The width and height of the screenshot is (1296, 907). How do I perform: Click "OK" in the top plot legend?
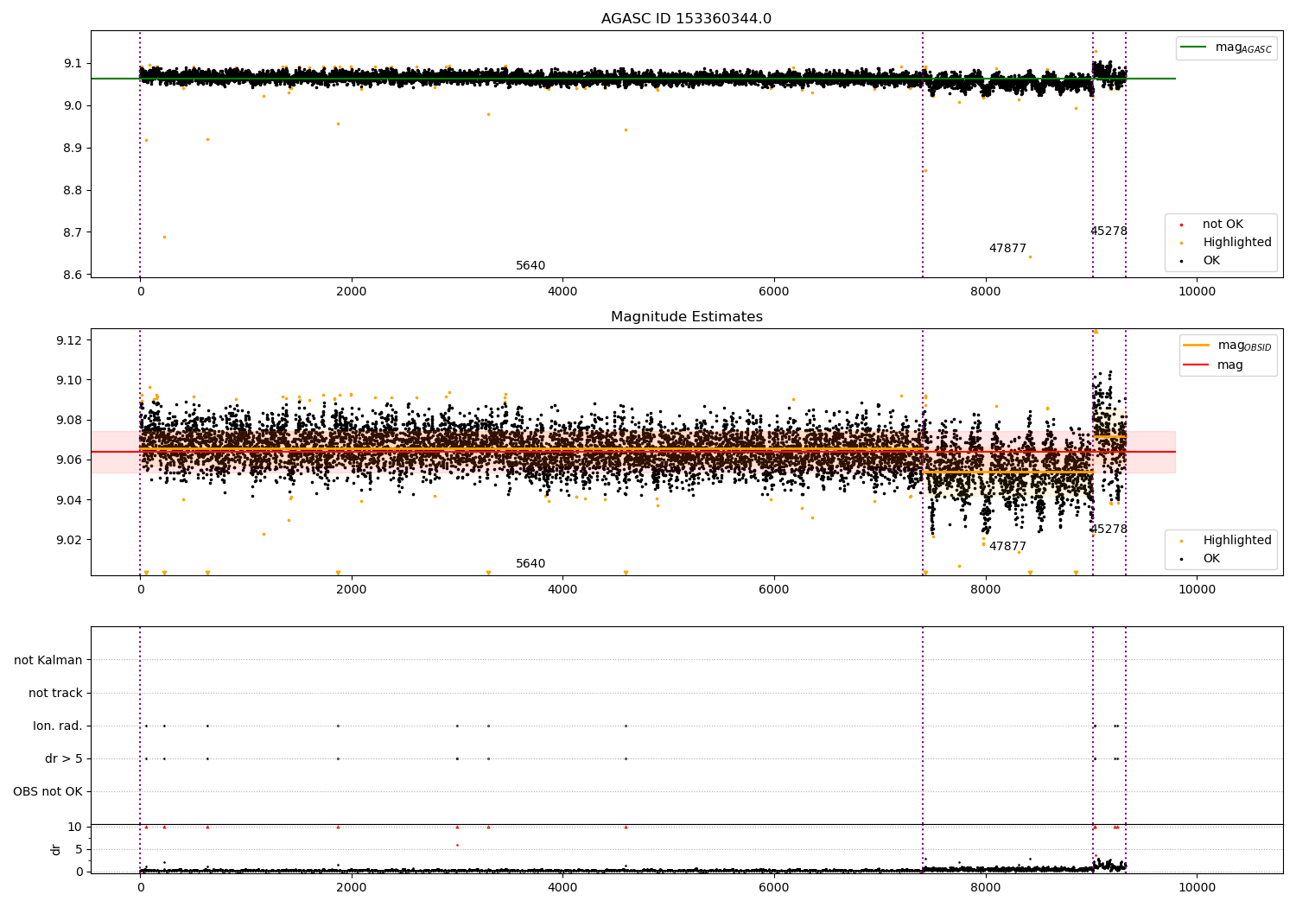pyautogui.click(x=1211, y=261)
